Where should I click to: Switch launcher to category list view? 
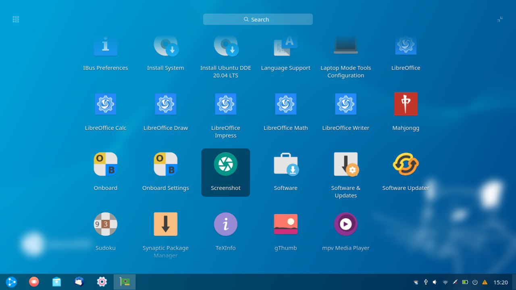point(16,19)
